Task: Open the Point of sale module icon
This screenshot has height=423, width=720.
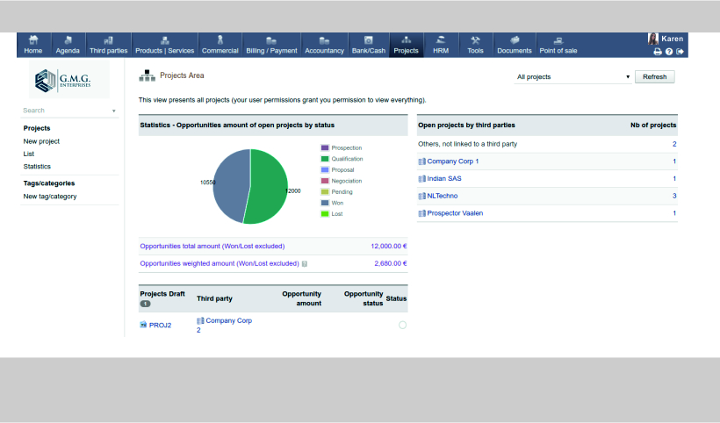Action: click(x=558, y=40)
